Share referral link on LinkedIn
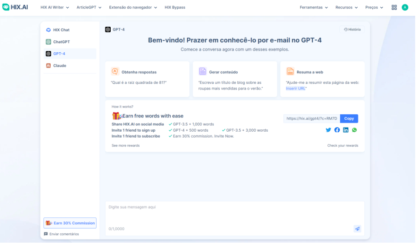Image resolution: width=416 pixels, height=243 pixels. pos(346,130)
